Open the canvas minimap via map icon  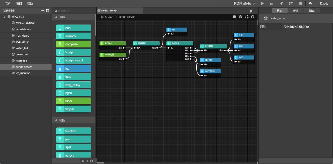(235, 17)
